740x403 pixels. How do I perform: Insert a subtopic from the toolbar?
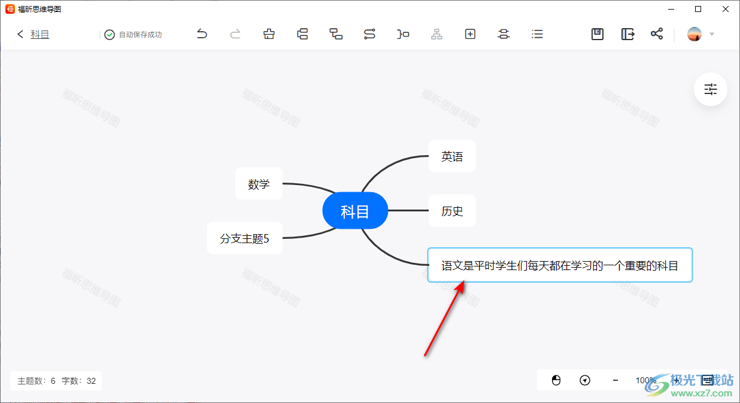336,34
